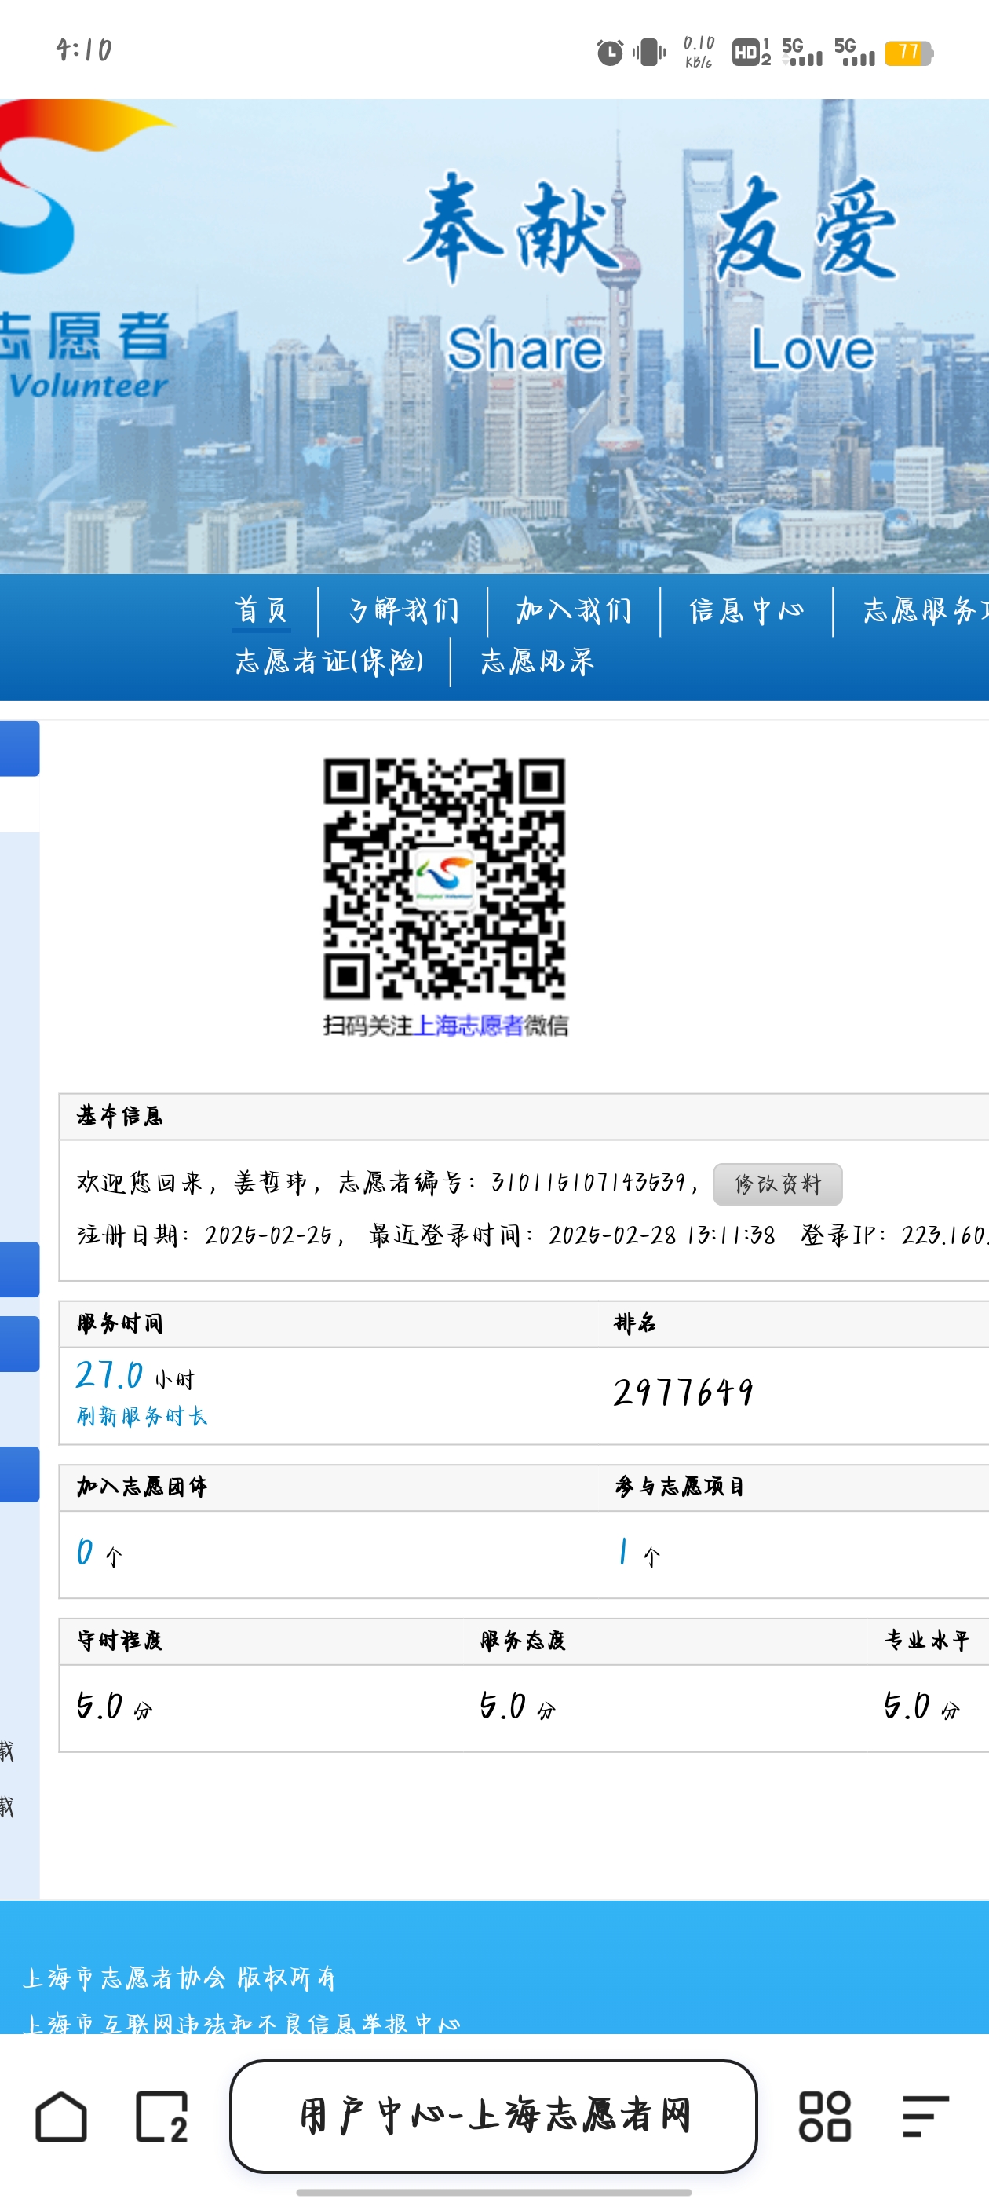Click 上海市互联网违法和不良信息举报中心 footer link
Viewport: 989px width, 2199px height.
pos(241,2023)
